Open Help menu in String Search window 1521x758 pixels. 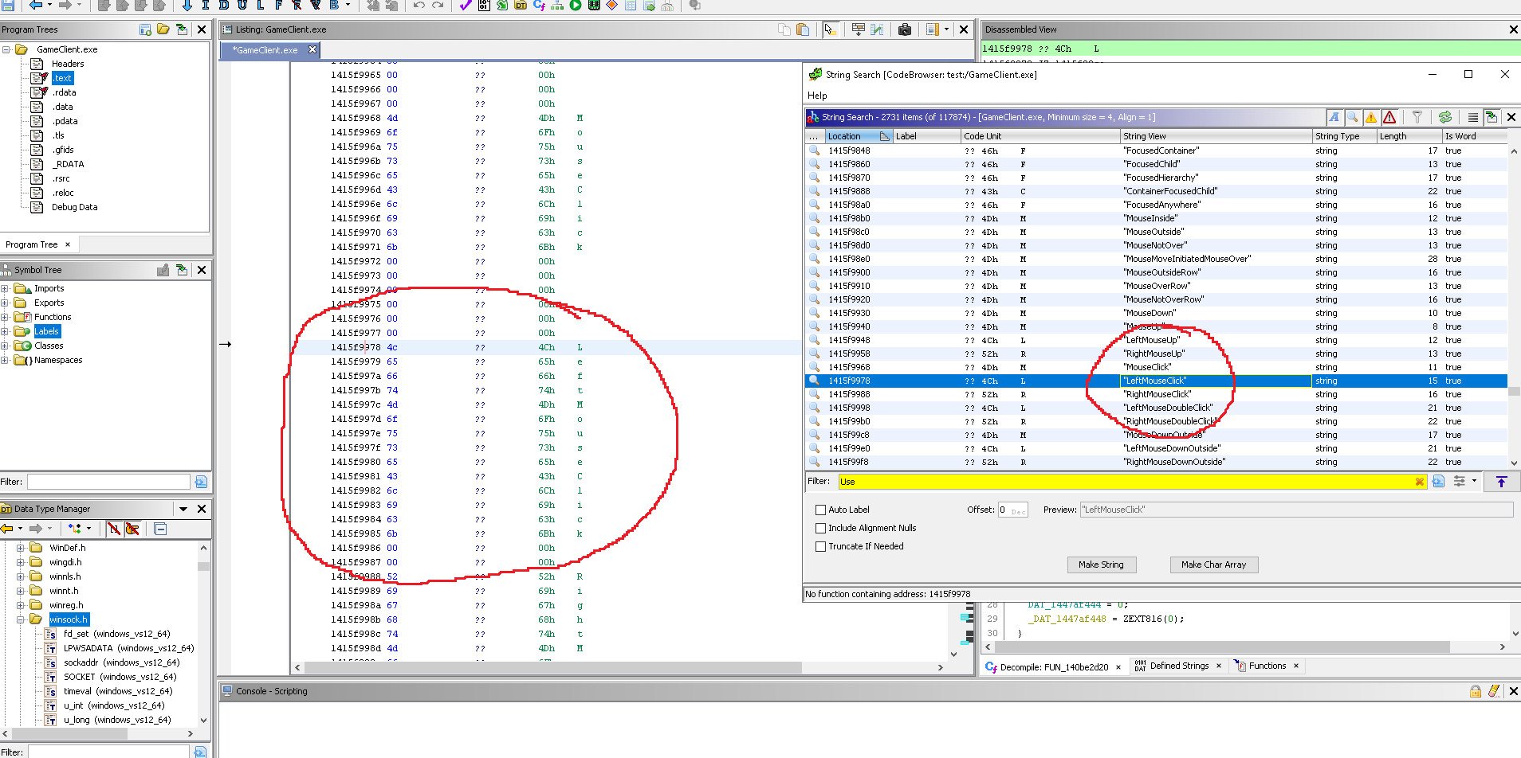click(817, 96)
